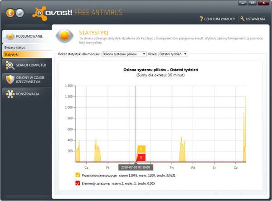Click the 1 000 y-axis value

69,107
